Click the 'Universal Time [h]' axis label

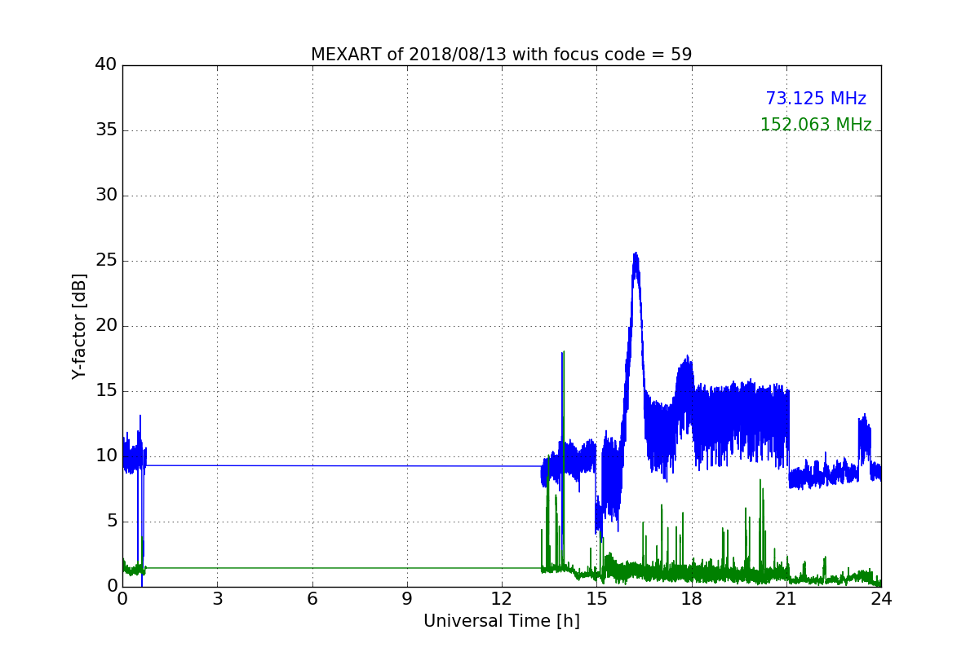point(502,621)
